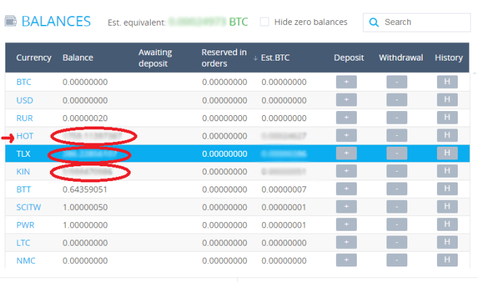The width and height of the screenshot is (478, 282).
Task: Select BTT Est.BTC value 0.00000007
Action: (x=284, y=190)
